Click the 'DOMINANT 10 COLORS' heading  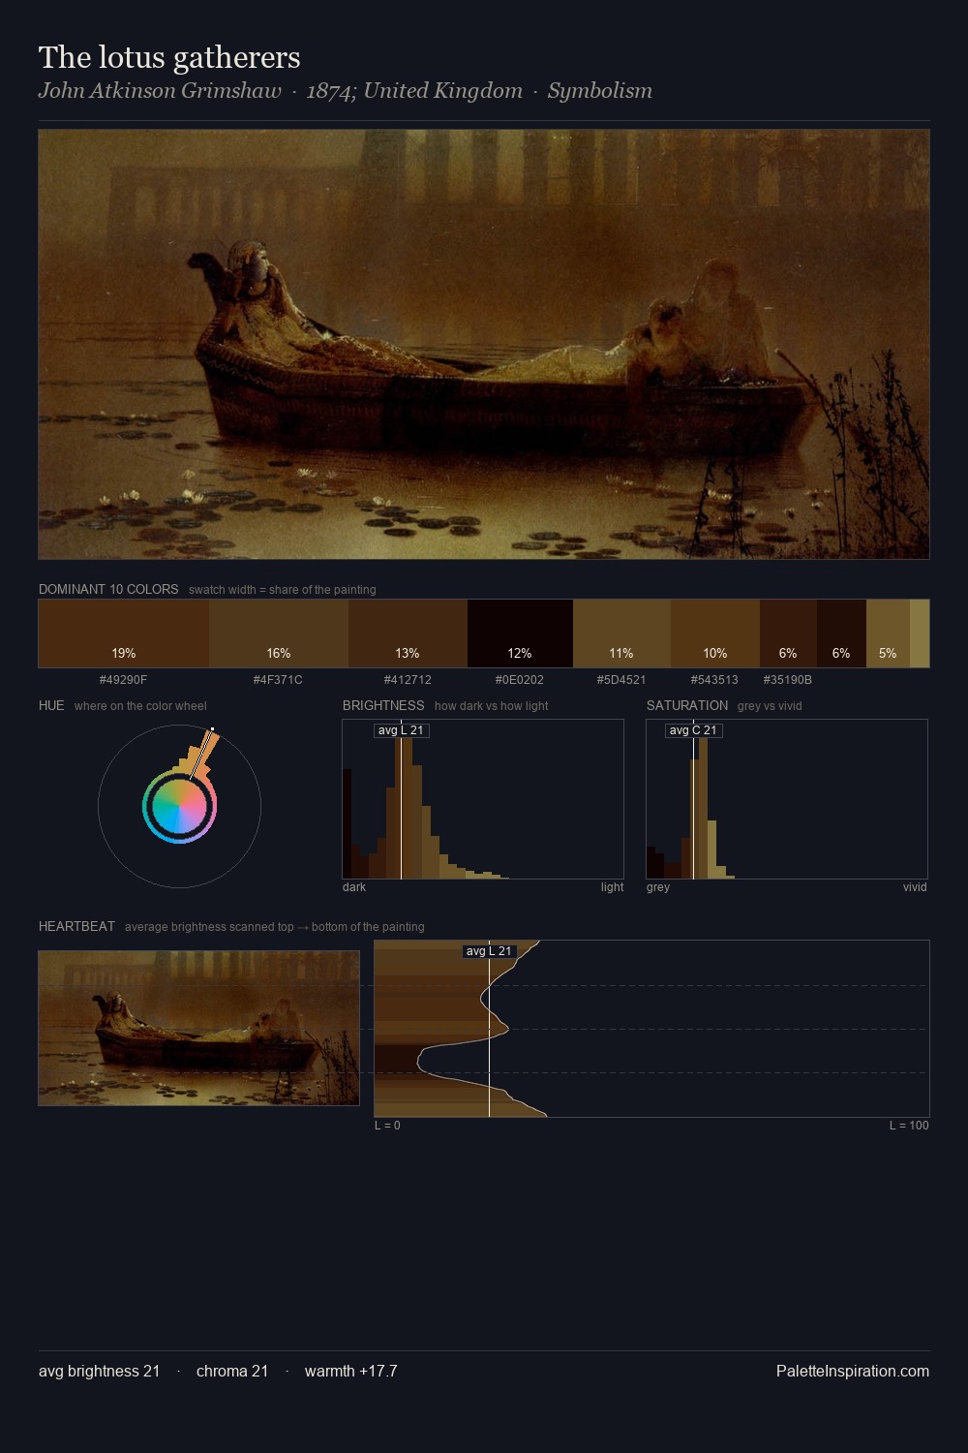(108, 589)
